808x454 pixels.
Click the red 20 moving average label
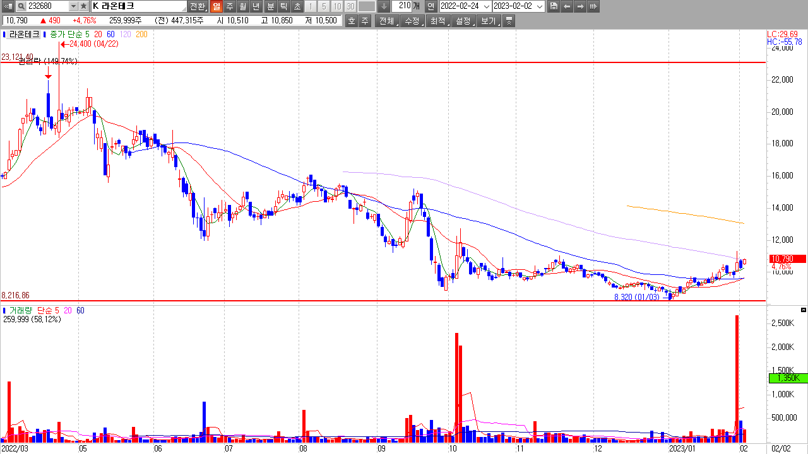(98, 34)
